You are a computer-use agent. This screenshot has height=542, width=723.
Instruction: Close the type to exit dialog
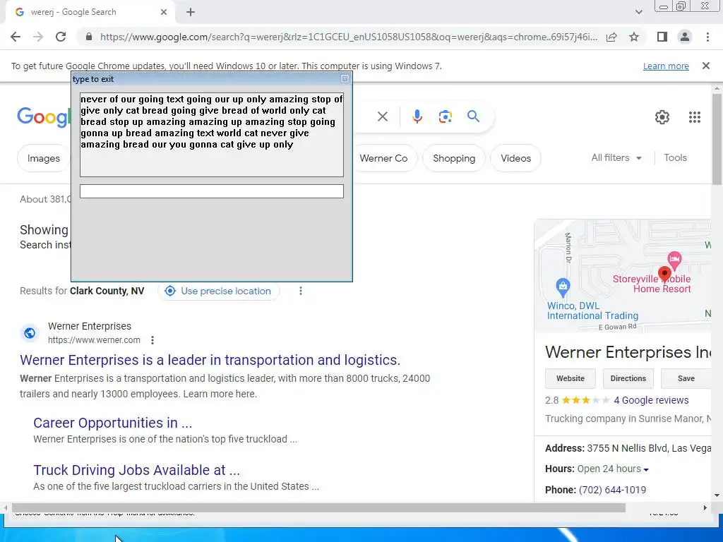pyautogui.click(x=345, y=79)
